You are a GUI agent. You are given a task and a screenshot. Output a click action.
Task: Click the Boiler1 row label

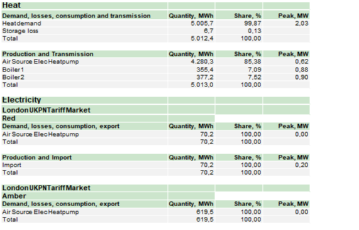[x=13, y=70]
